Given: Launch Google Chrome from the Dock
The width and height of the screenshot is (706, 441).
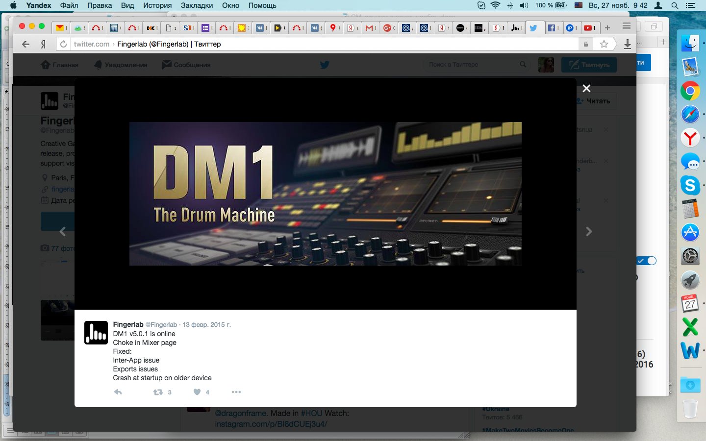Looking at the screenshot, I should tap(690, 91).
